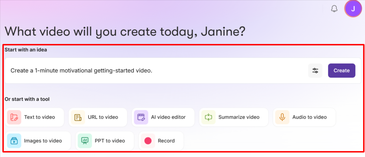This screenshot has width=365, height=157.
Task: Click the pink Text to video icon
Action: coord(14,117)
